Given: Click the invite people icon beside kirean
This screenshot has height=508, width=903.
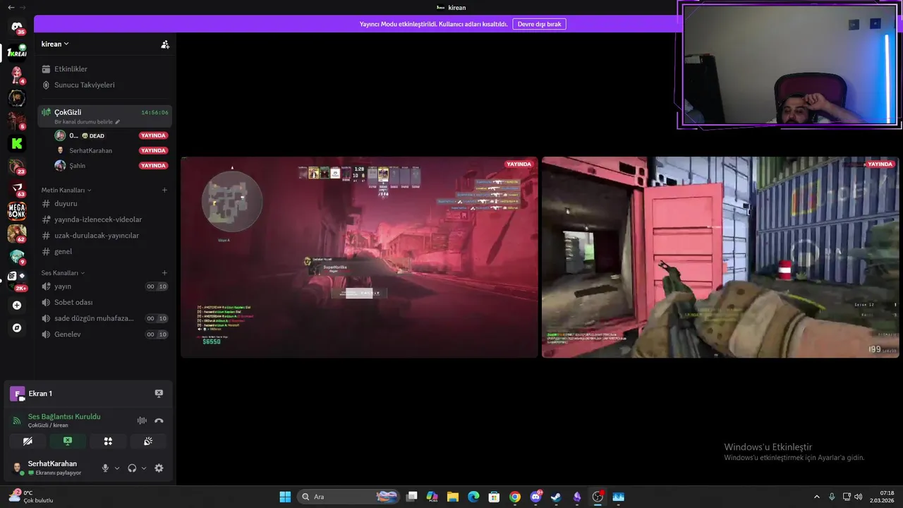Looking at the screenshot, I should point(165,44).
